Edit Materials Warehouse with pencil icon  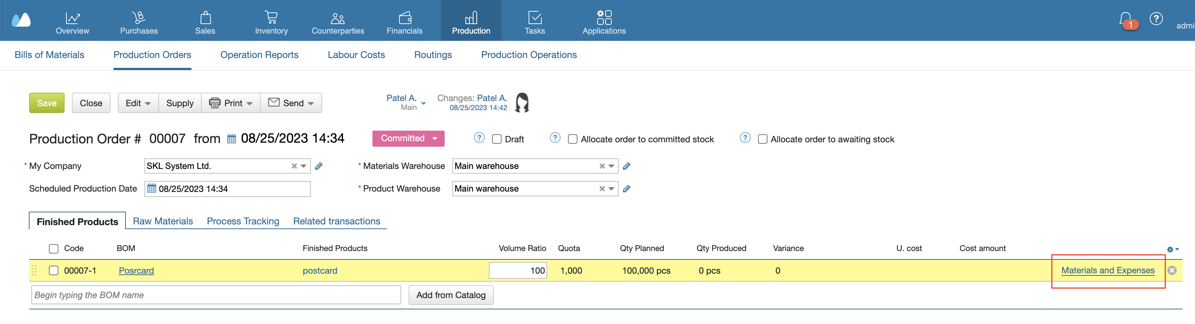(627, 166)
